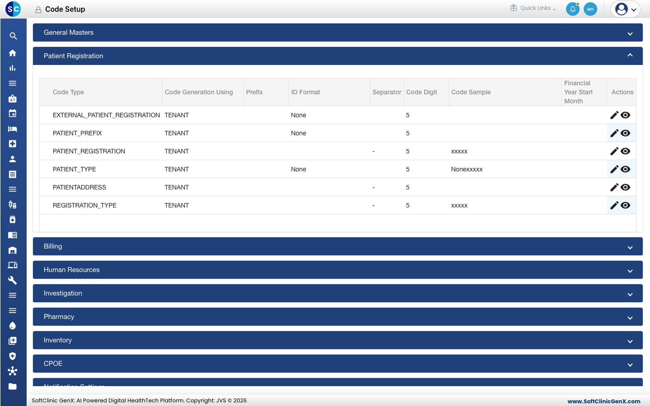Open the user profile dropdown
Viewport: 650px width, 406px height.
click(626, 9)
